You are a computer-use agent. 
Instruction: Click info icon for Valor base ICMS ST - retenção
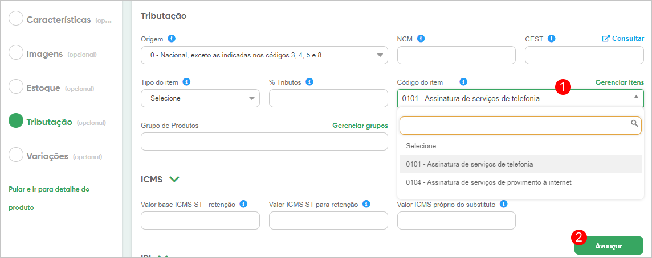pyautogui.click(x=244, y=204)
